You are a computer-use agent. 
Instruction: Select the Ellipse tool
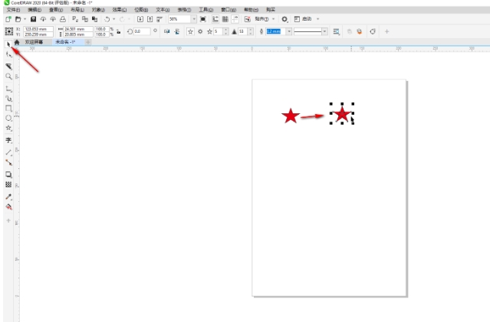coord(8,119)
